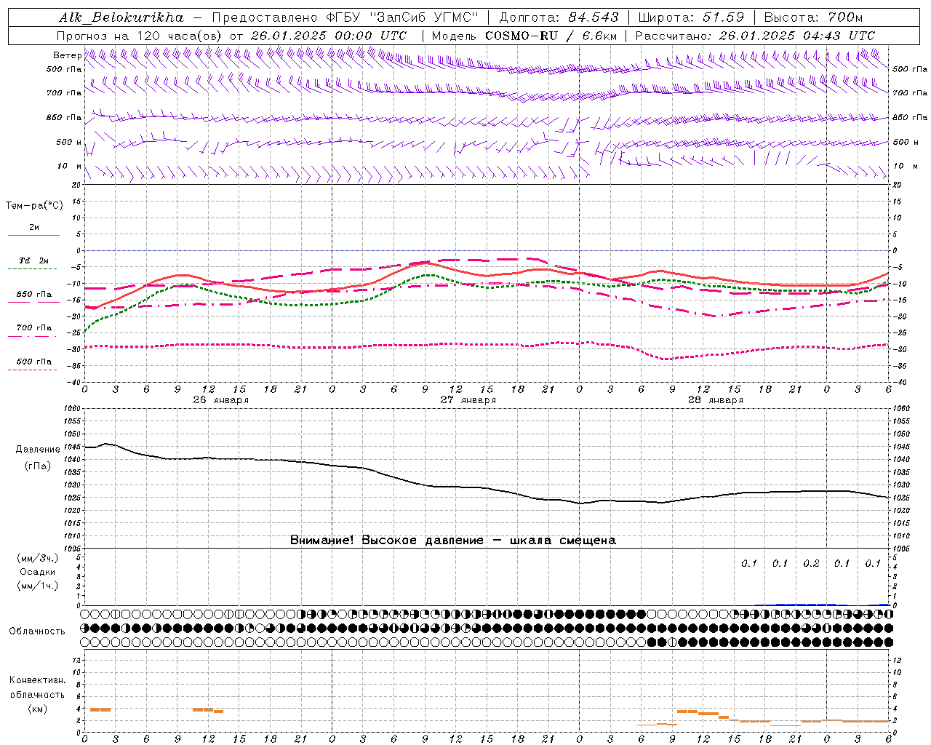Click the 0.2 precipitation amount value

click(811, 563)
